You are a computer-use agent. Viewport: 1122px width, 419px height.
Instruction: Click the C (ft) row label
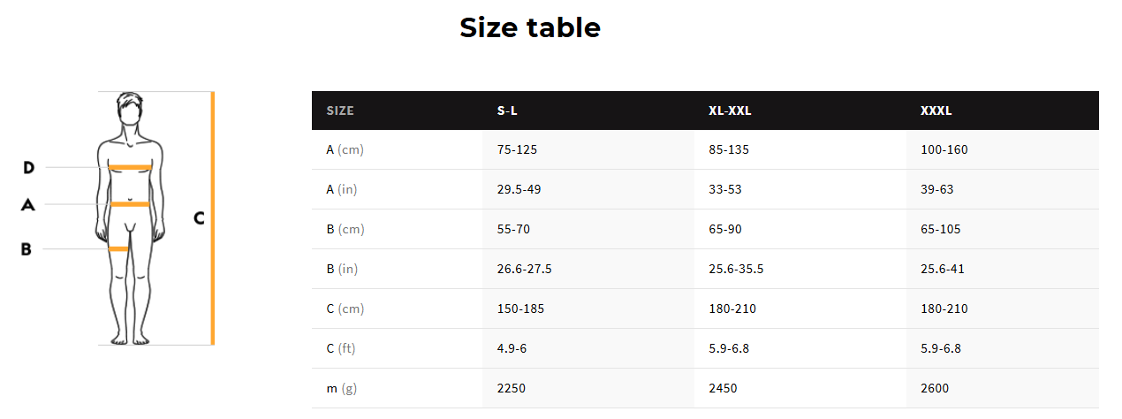point(341,348)
